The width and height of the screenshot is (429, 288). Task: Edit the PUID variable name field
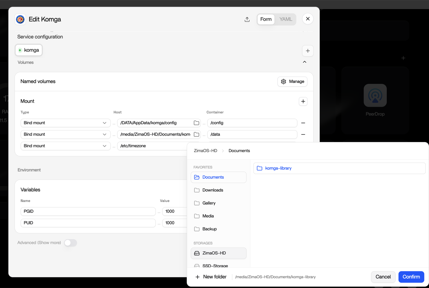[88, 223]
